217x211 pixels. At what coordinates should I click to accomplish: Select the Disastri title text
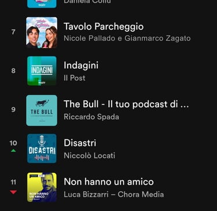click(x=80, y=143)
